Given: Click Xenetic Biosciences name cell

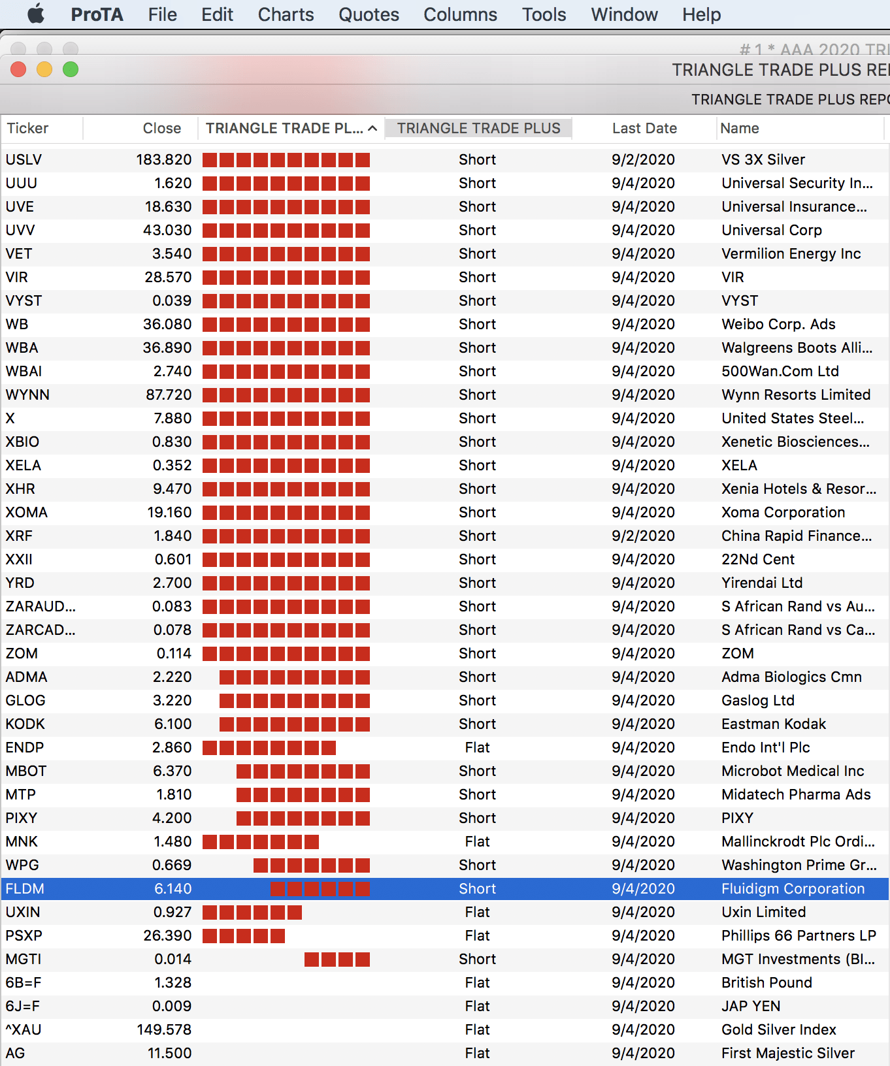Looking at the screenshot, I should (x=795, y=442).
